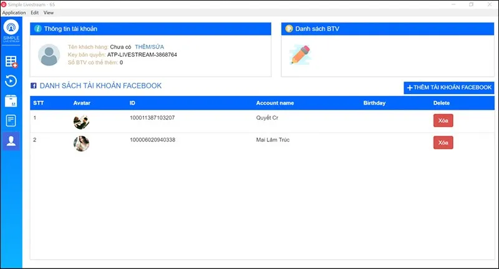Open the Application menu

pyautogui.click(x=14, y=12)
